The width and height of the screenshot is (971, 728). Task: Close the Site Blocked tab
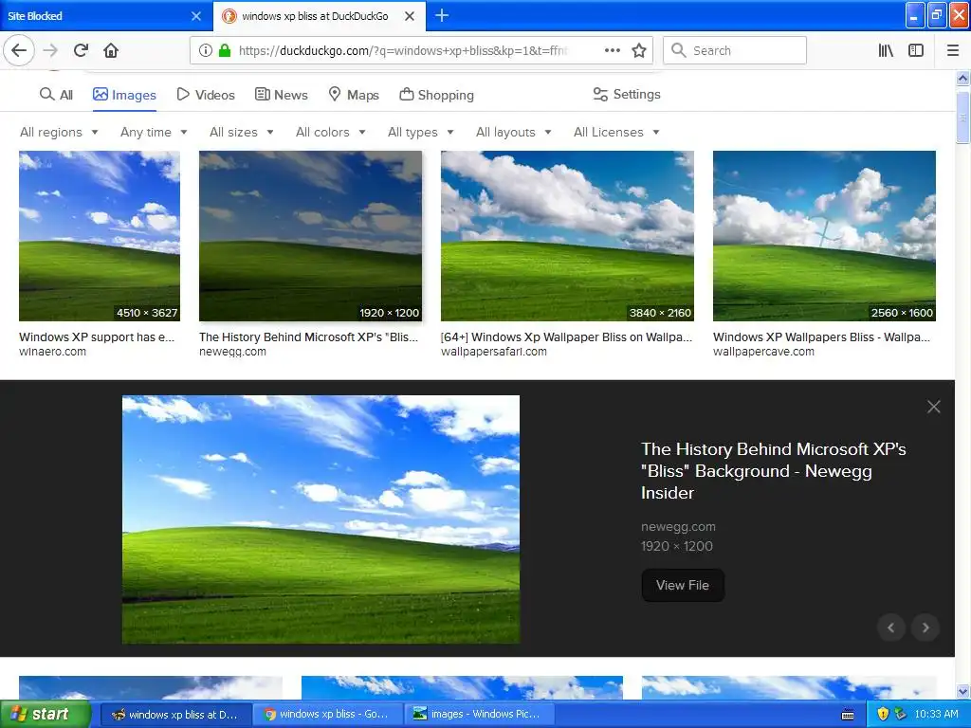tap(196, 16)
